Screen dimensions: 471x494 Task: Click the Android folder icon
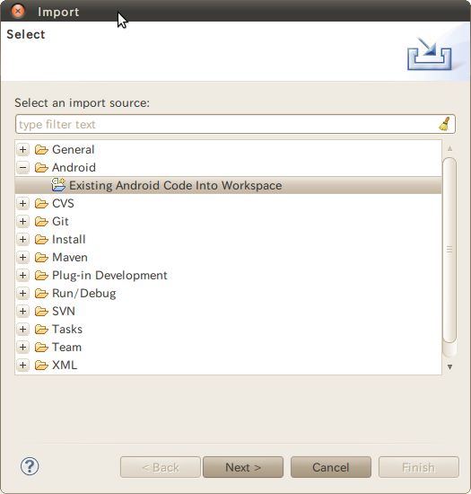41,168
